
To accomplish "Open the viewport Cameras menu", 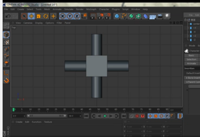I will pos(28,23).
